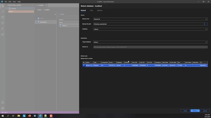211x118 pixels.
Task: Open the Restore from dropdown
Action: pyautogui.click(x=150, y=19)
